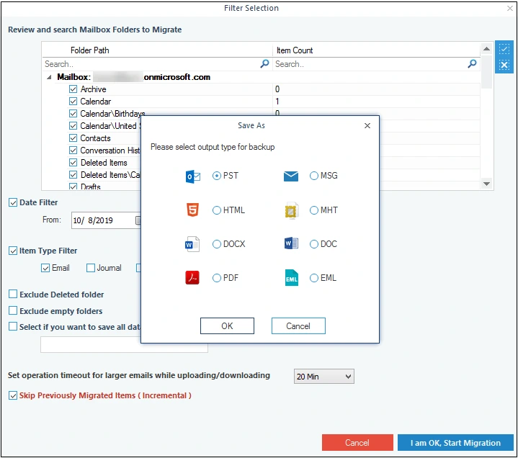Click the folder list scroll up arrow

click(486, 49)
